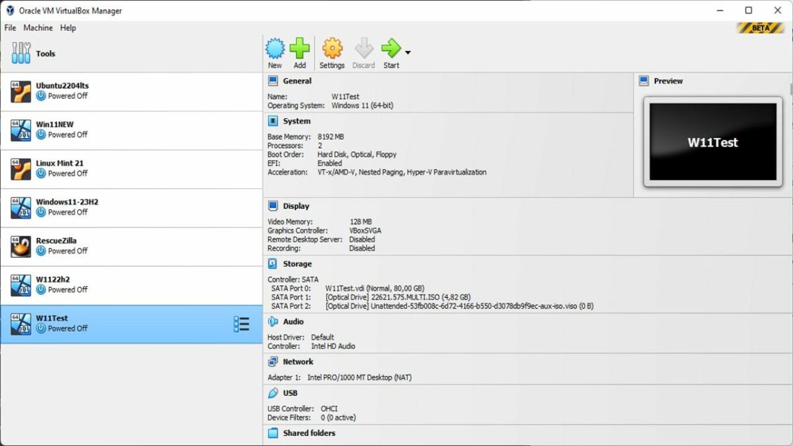Viewport: 793px width, 446px height.
Task: Click the Intel HD Audio controller value
Action: click(x=333, y=346)
